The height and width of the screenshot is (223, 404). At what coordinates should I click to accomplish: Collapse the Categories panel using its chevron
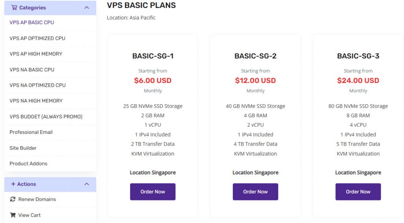[87, 7]
